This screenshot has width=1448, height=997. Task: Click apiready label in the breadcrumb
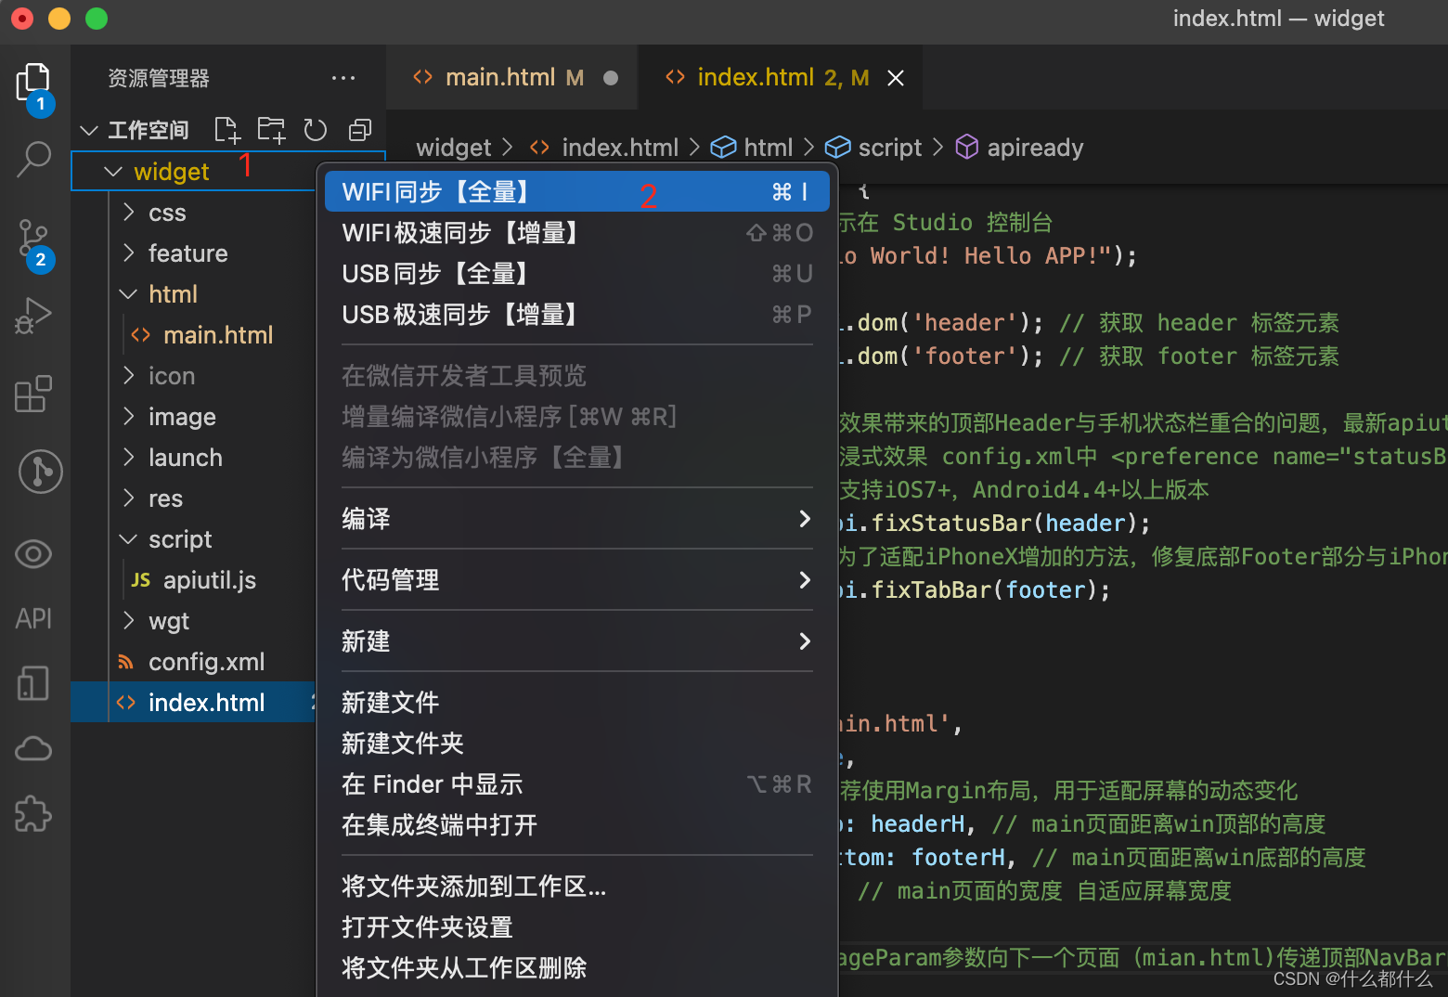coord(1035,148)
